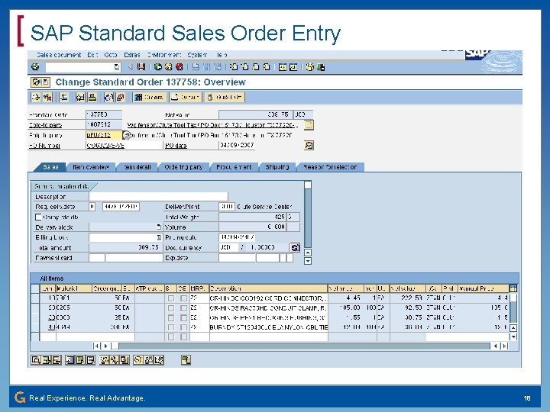This screenshot has width=550, height=412.
Task: Open the Billing block dropdown
Action: pos(159,237)
